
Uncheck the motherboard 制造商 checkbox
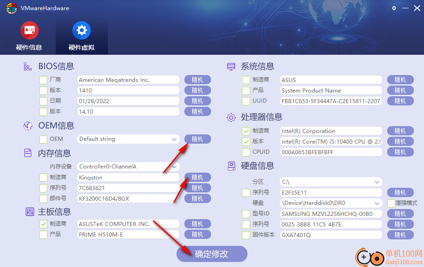[x=43, y=224]
